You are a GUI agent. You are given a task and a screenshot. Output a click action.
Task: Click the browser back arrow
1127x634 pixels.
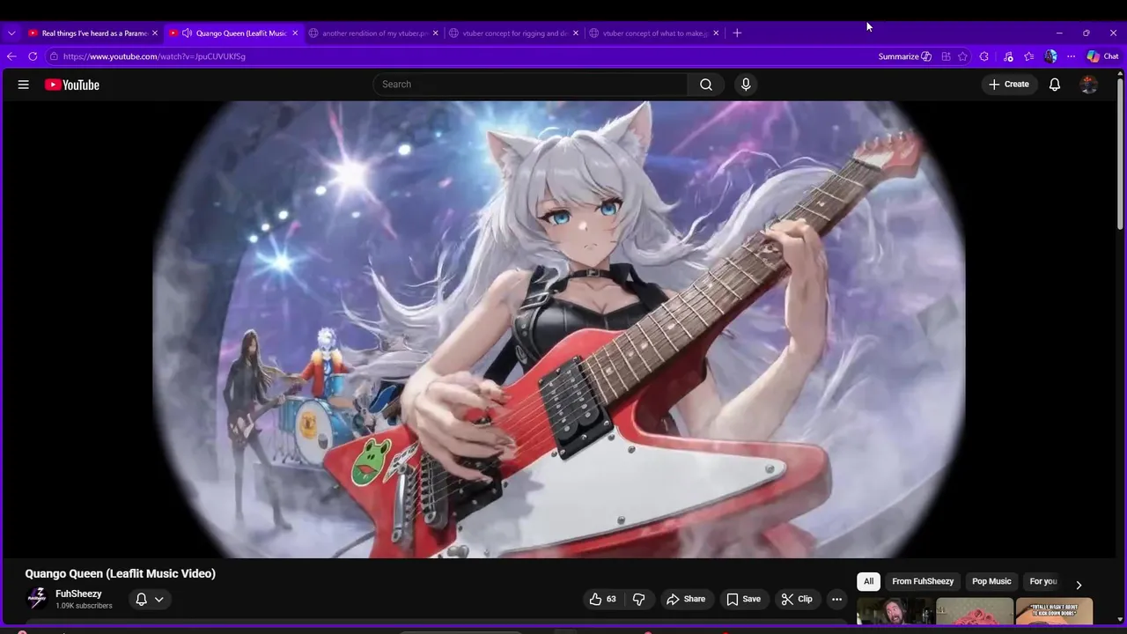(11, 56)
